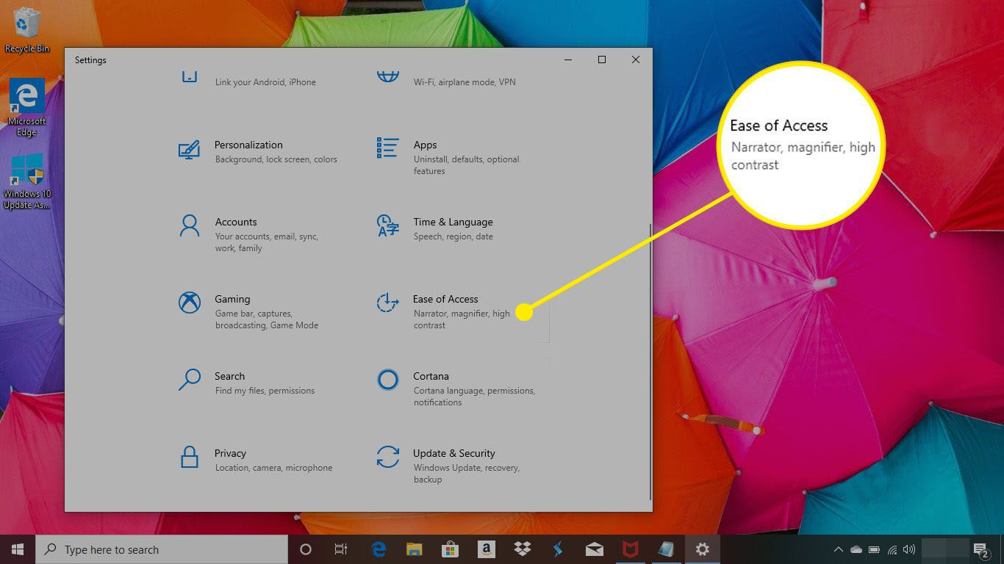Open the volume speaker tray icon

[x=909, y=549]
